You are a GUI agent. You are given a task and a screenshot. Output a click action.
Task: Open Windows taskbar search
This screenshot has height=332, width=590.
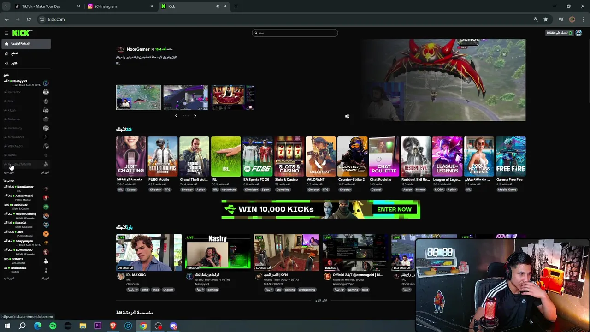click(x=22, y=326)
